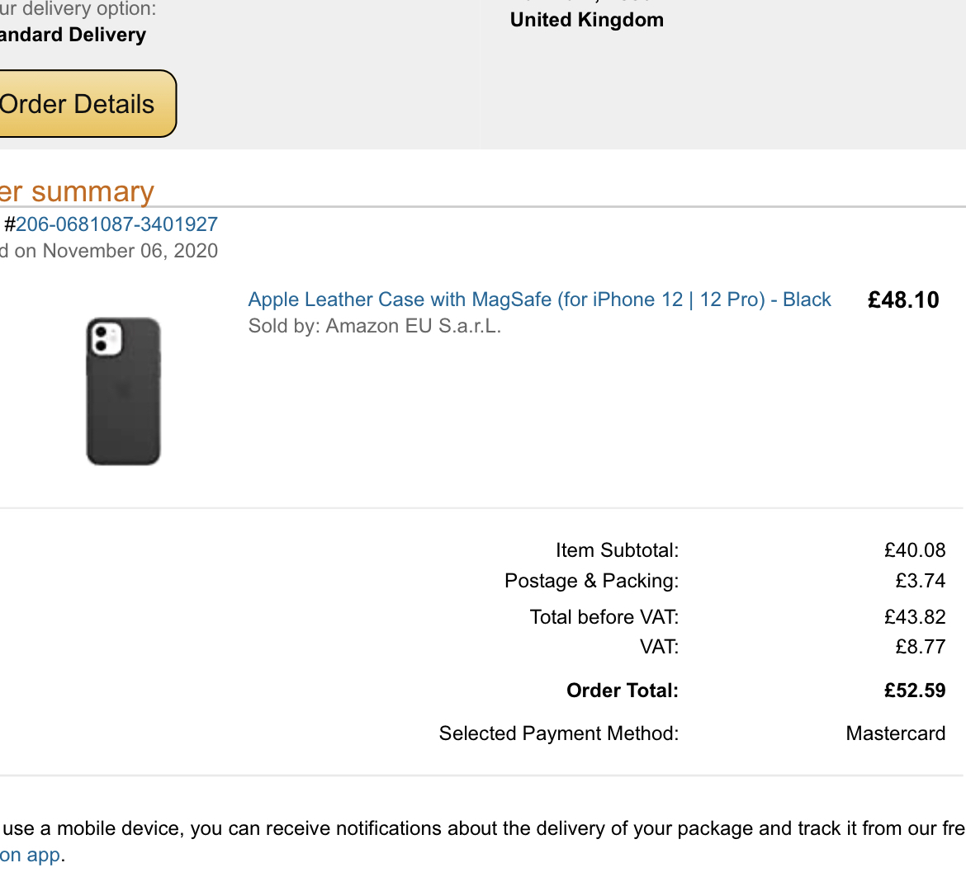966x877 pixels.
Task: Click the Total before VAT label
Action: pyautogui.click(x=604, y=617)
